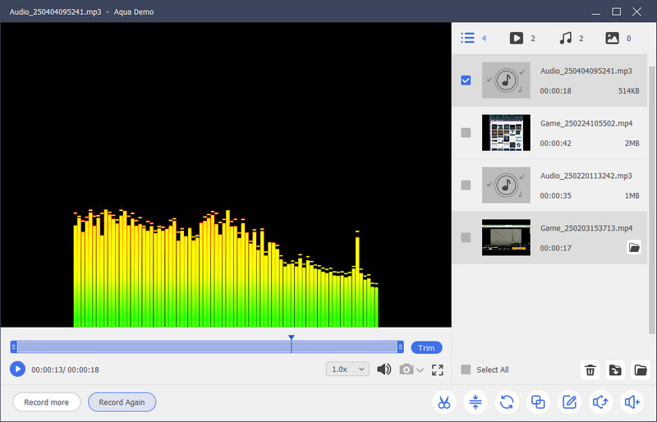Open the recordings folder at bottom right
This screenshot has height=422, width=657.
(x=641, y=370)
